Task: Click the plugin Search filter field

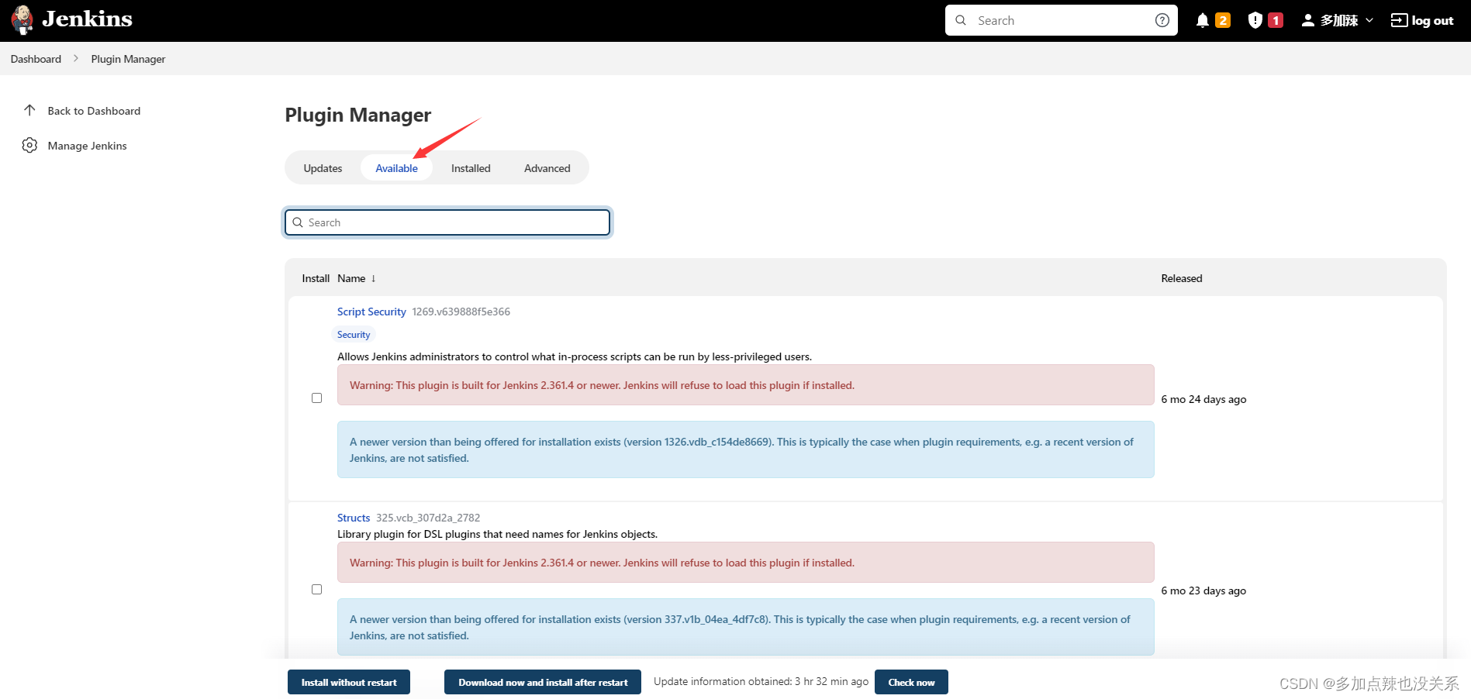Action: point(447,222)
